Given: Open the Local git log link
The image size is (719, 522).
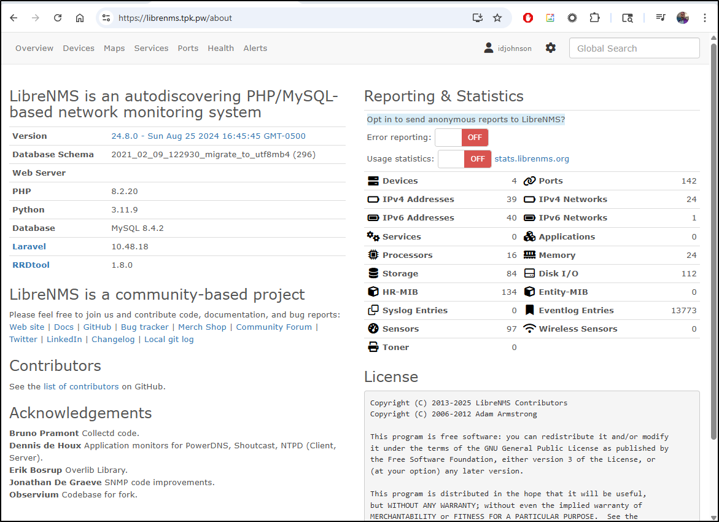Looking at the screenshot, I should click(x=169, y=340).
